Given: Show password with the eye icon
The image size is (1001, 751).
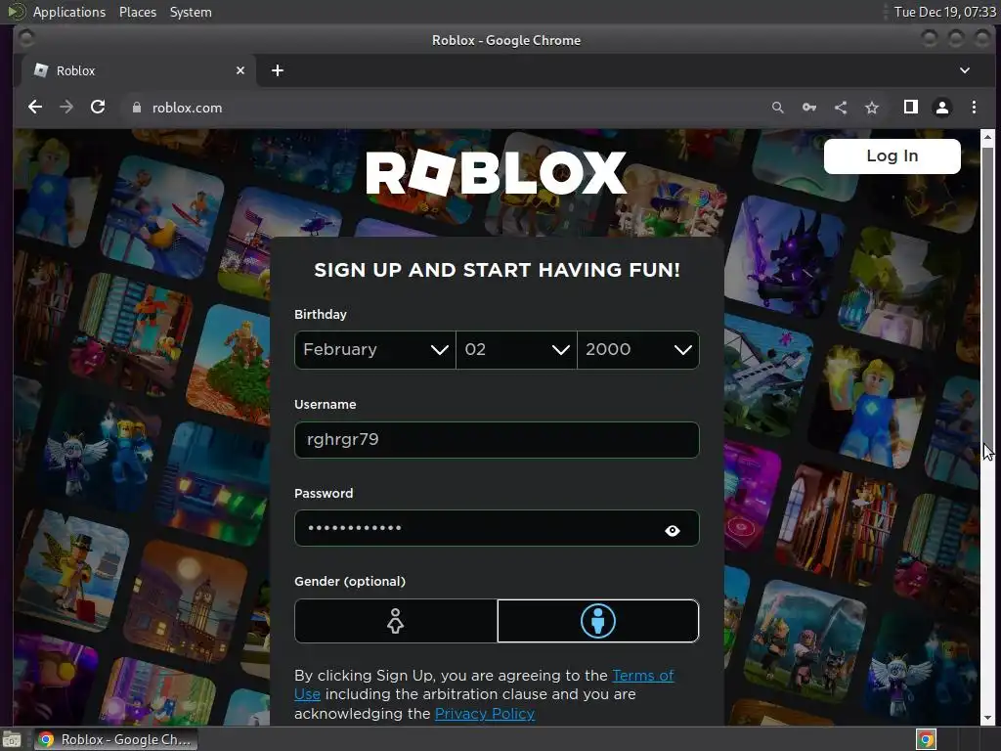Looking at the screenshot, I should 673,530.
